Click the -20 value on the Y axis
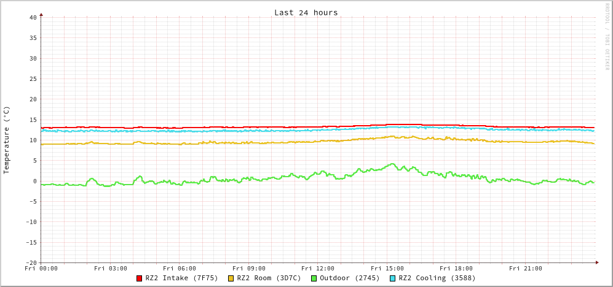 point(31,262)
